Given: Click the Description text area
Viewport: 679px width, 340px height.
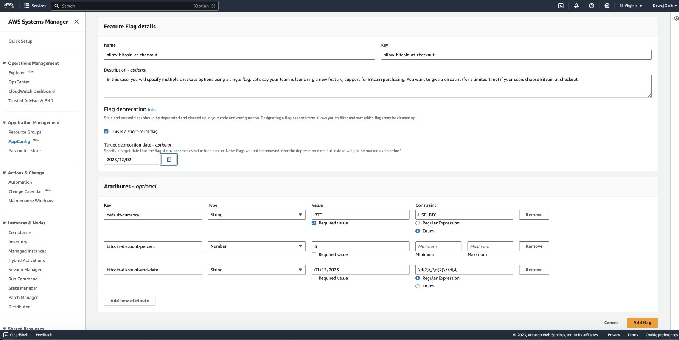Looking at the screenshot, I should pyautogui.click(x=378, y=86).
